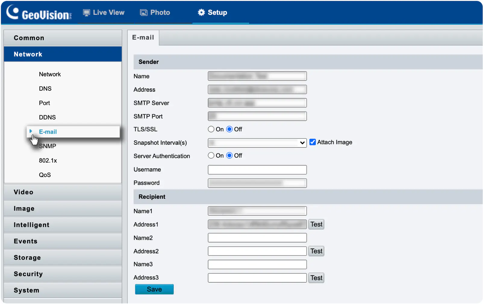Click the Setup gear icon
The width and height of the screenshot is (483, 304).
click(201, 12)
